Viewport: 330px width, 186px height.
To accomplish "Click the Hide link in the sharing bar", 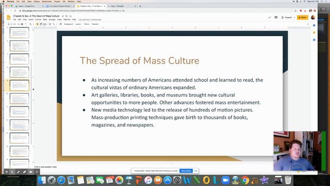I will click(x=196, y=171).
